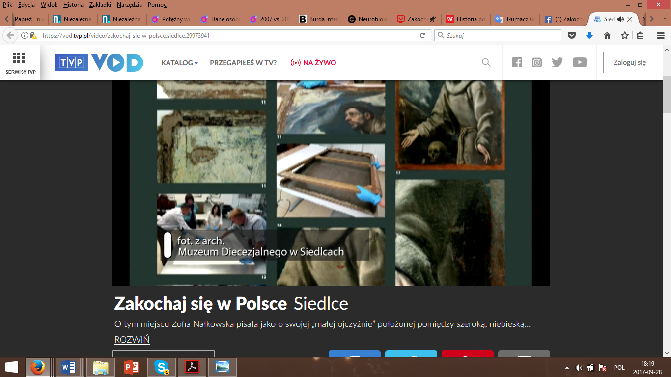Switch to the Historia po tab
The width and height of the screenshot is (671, 377).
(466, 19)
